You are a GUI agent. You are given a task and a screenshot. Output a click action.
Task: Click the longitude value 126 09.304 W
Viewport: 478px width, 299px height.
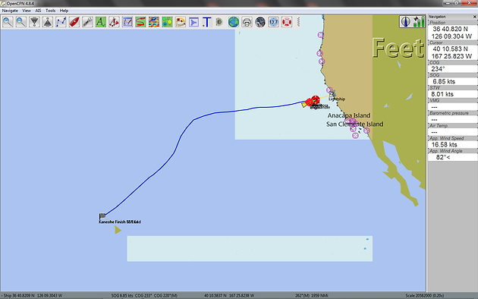[x=451, y=36]
